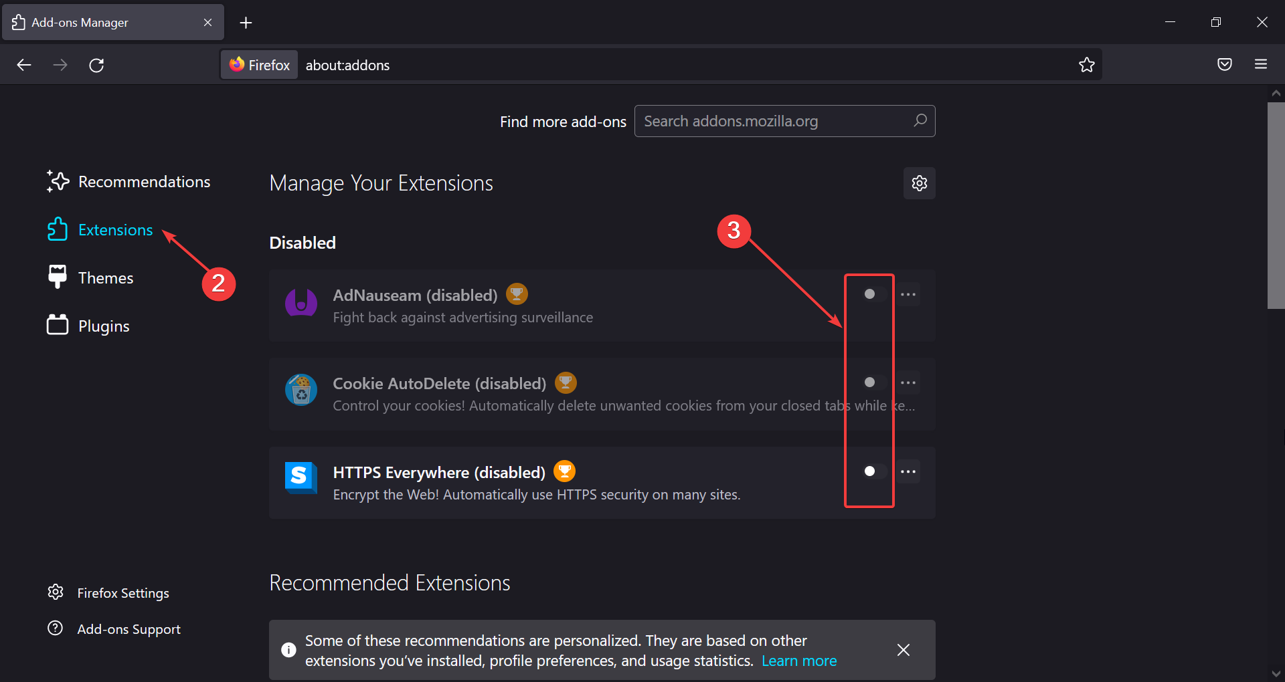The height and width of the screenshot is (682, 1285).
Task: Click the scrollbar down arrow
Action: click(x=1276, y=673)
